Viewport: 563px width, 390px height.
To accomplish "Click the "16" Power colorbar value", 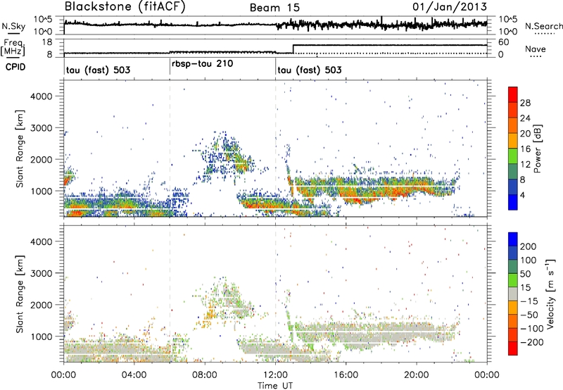I will click(525, 149).
